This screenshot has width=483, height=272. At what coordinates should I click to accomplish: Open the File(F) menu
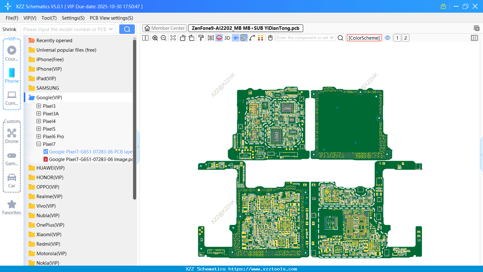pos(12,18)
